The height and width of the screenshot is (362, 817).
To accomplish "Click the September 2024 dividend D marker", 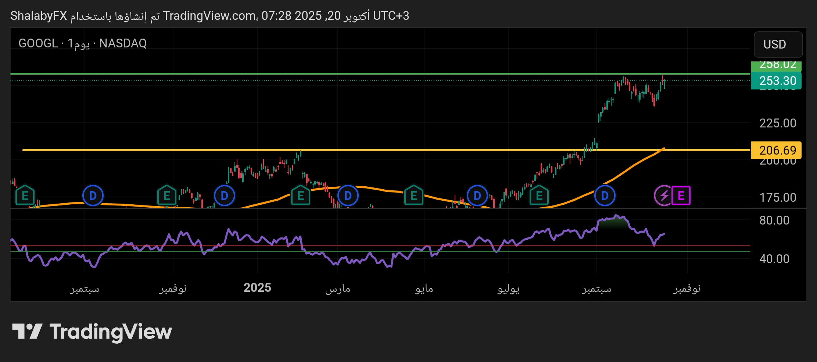I will (x=93, y=196).
